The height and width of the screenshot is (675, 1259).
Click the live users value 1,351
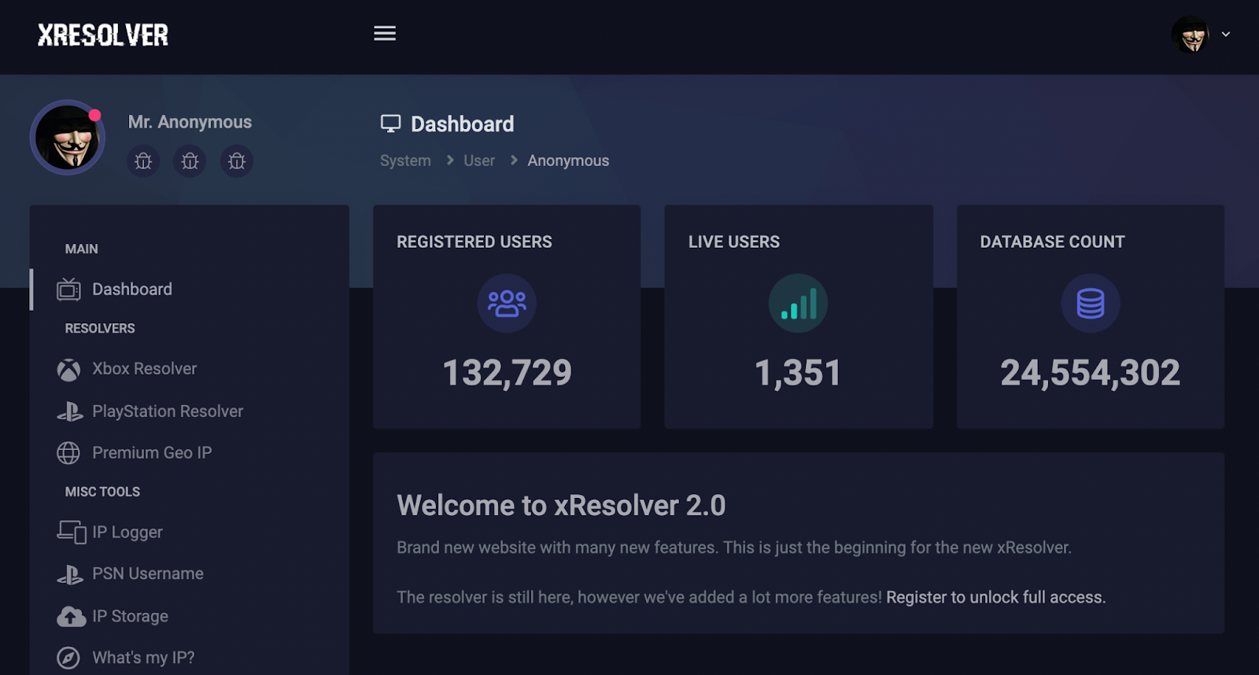(x=798, y=373)
